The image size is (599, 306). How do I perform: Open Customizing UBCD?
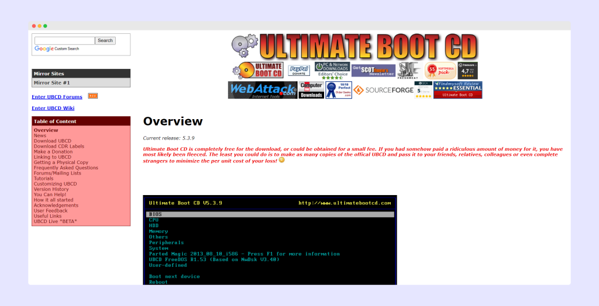pos(55,183)
